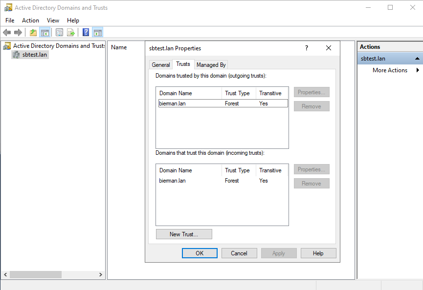This screenshot has width=423, height=290.
Task: Open the File menu
Action: point(10,21)
